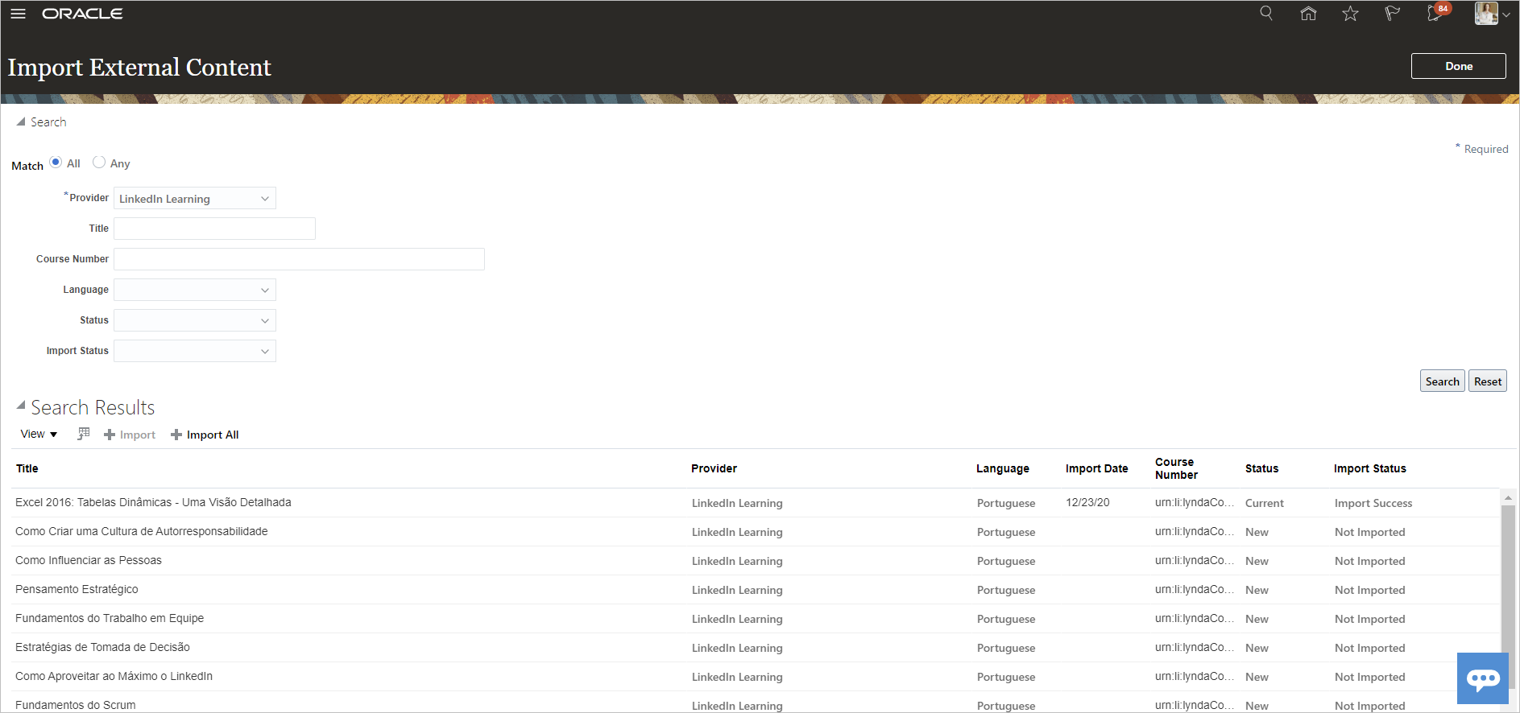1520x713 pixels.
Task: Click Not Imported for Pensamento Estratégico row
Action: [x=1369, y=590]
